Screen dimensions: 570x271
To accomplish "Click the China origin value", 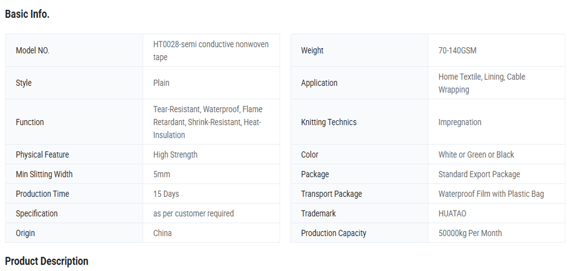I will pyautogui.click(x=162, y=233).
